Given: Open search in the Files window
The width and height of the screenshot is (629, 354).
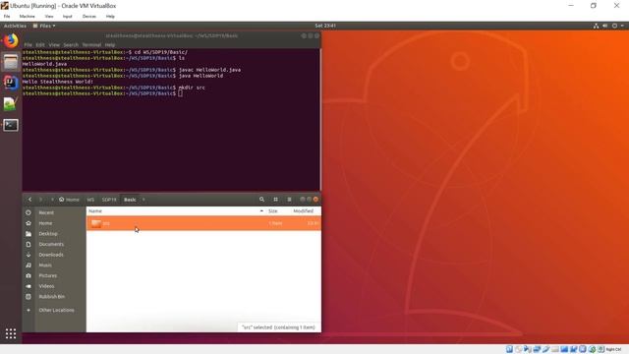Looking at the screenshot, I should coord(261,199).
